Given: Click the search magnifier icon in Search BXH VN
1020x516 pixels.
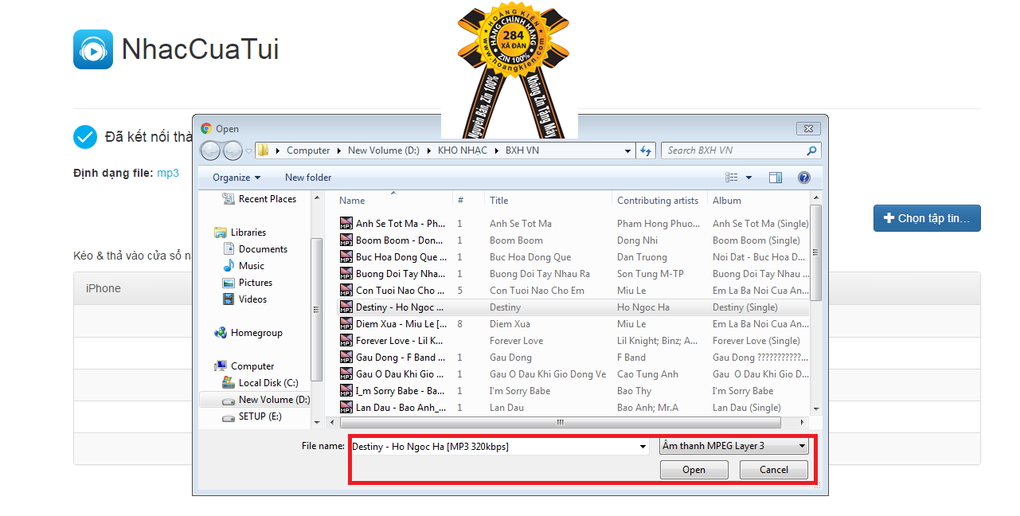Looking at the screenshot, I should pyautogui.click(x=811, y=150).
